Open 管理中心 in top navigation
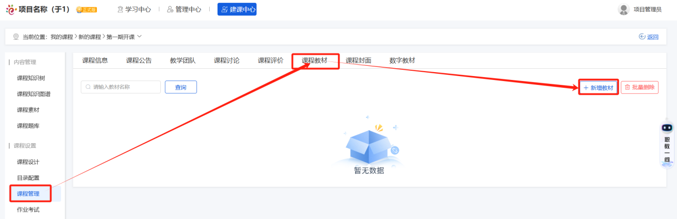Viewport: 677px width, 219px height. [183, 9]
